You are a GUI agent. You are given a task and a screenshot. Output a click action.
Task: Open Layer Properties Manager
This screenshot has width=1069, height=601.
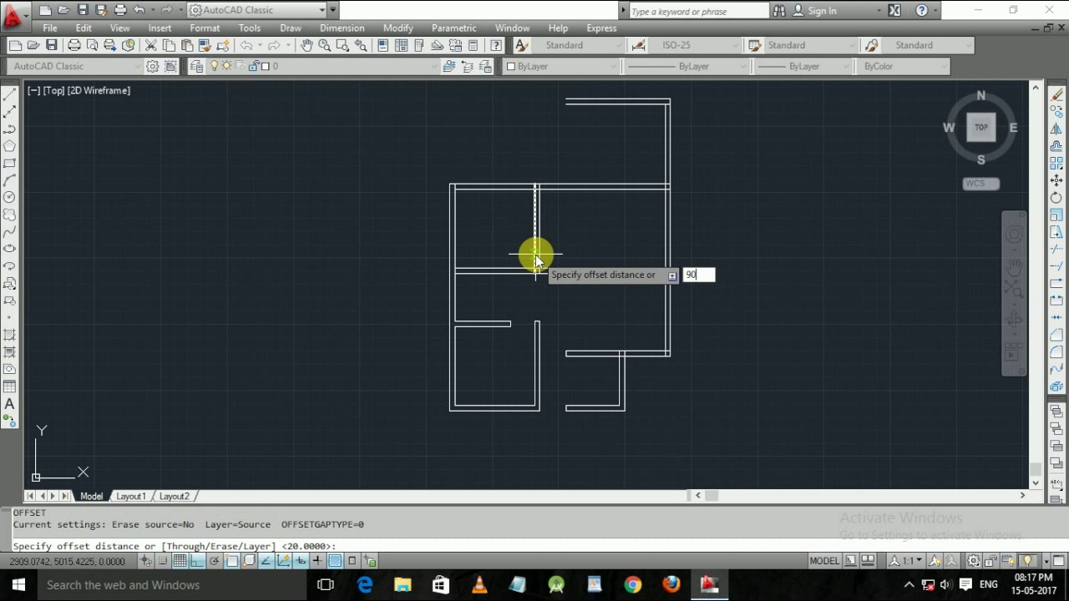point(196,66)
